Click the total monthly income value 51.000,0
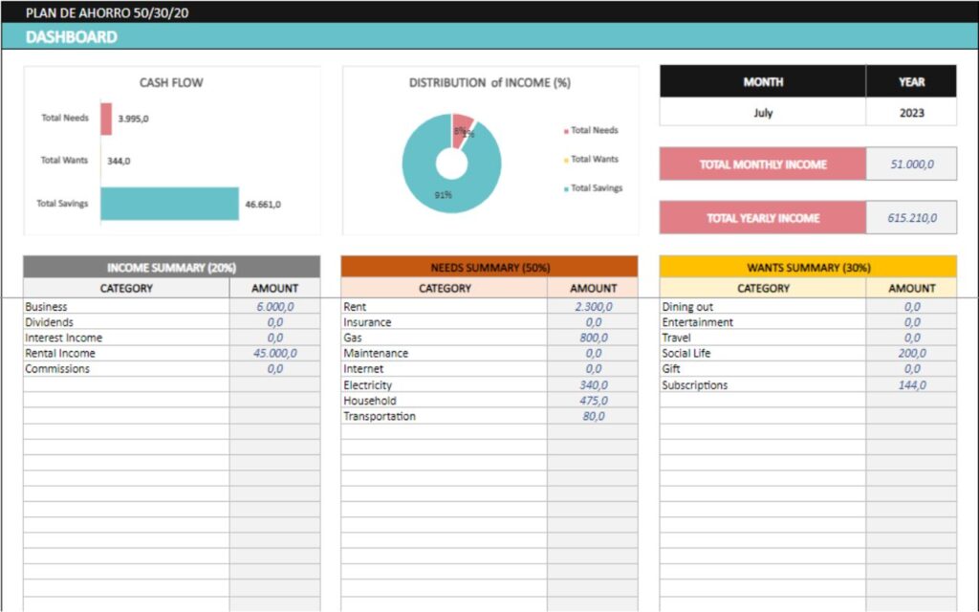The width and height of the screenshot is (979, 612). coord(911,164)
